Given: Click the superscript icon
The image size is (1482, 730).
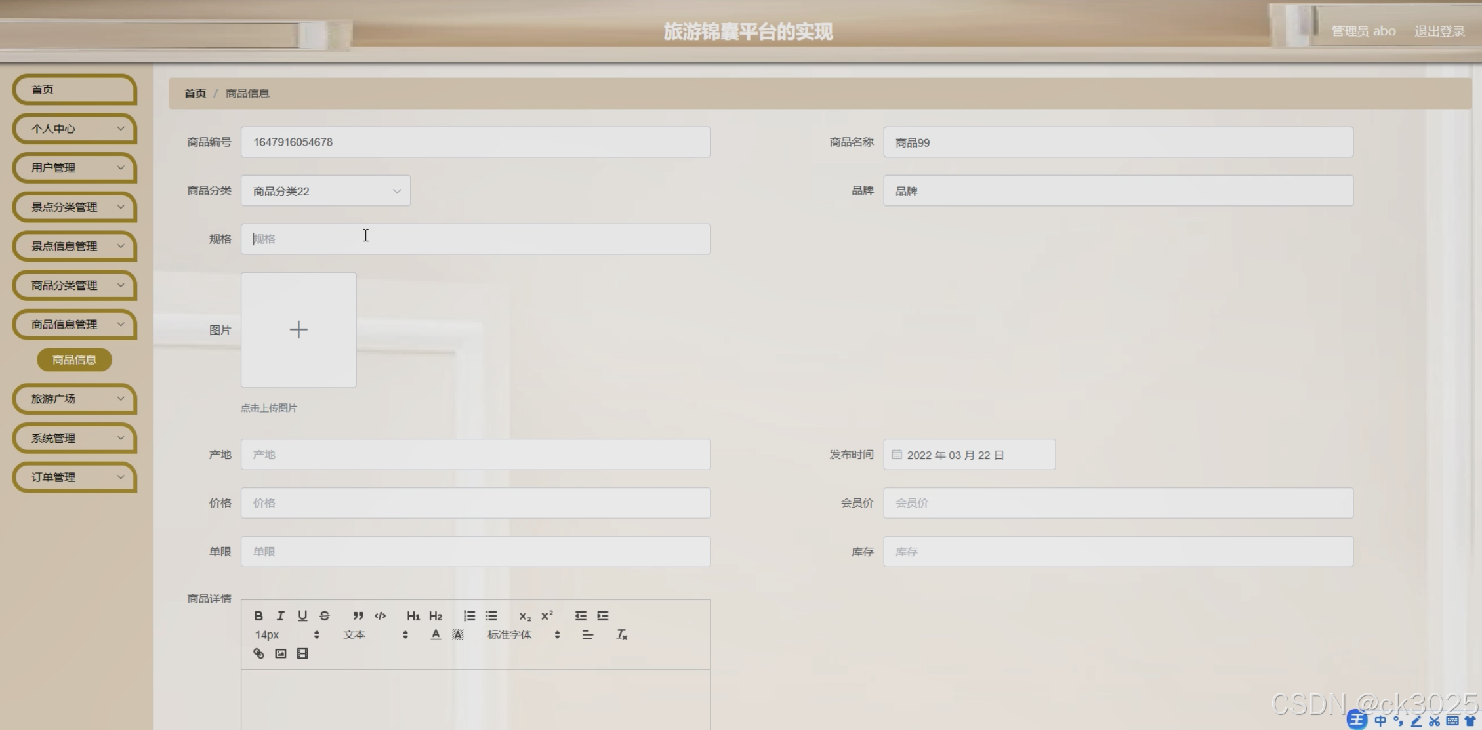Looking at the screenshot, I should coord(547,616).
